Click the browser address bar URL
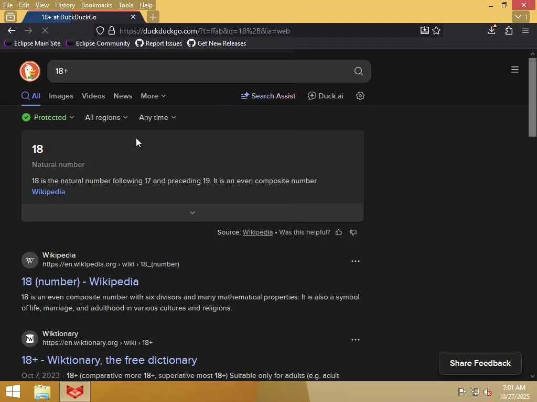The image size is (537, 402). 205,31
